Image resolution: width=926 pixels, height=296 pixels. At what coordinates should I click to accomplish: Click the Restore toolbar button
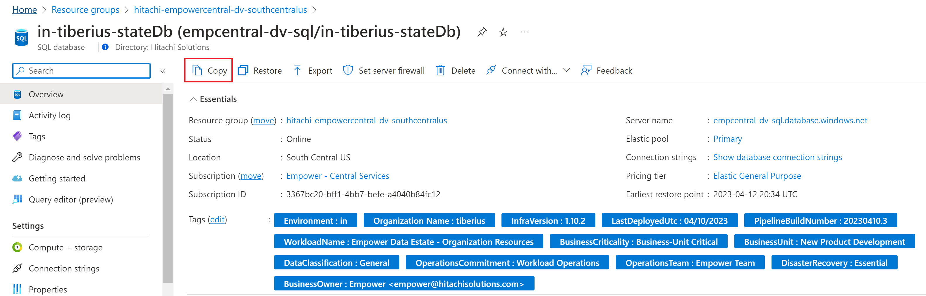pos(260,70)
